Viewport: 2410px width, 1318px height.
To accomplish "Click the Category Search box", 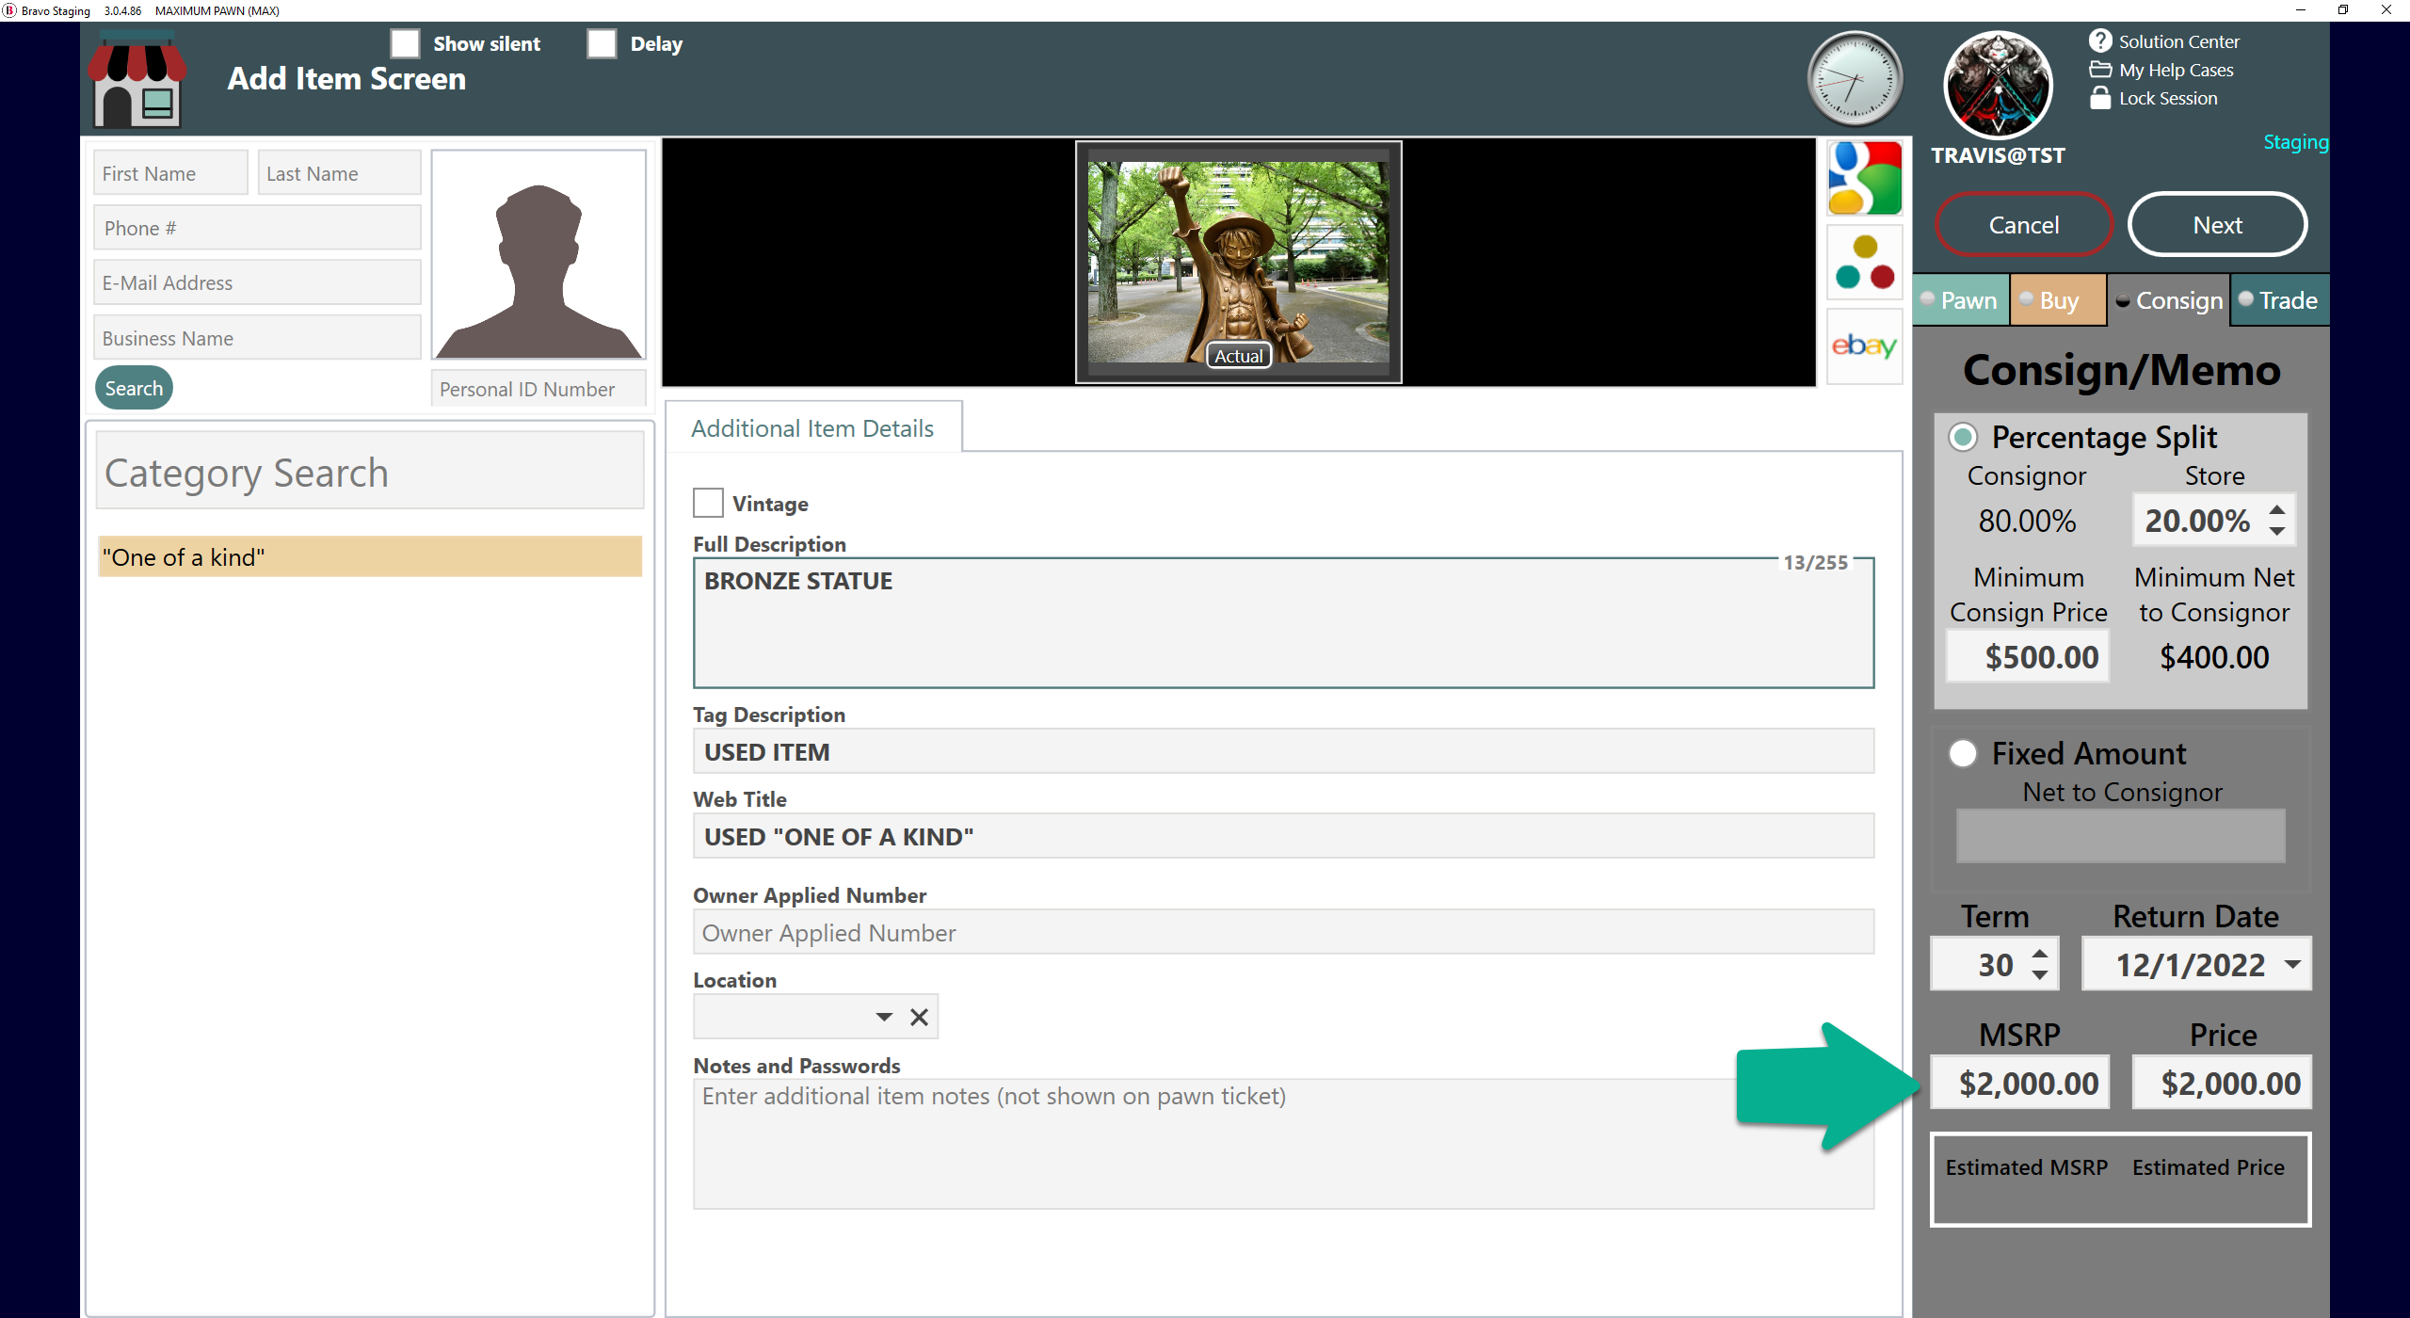I will click(x=370, y=472).
